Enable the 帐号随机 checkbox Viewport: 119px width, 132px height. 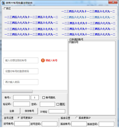coord(44,98)
